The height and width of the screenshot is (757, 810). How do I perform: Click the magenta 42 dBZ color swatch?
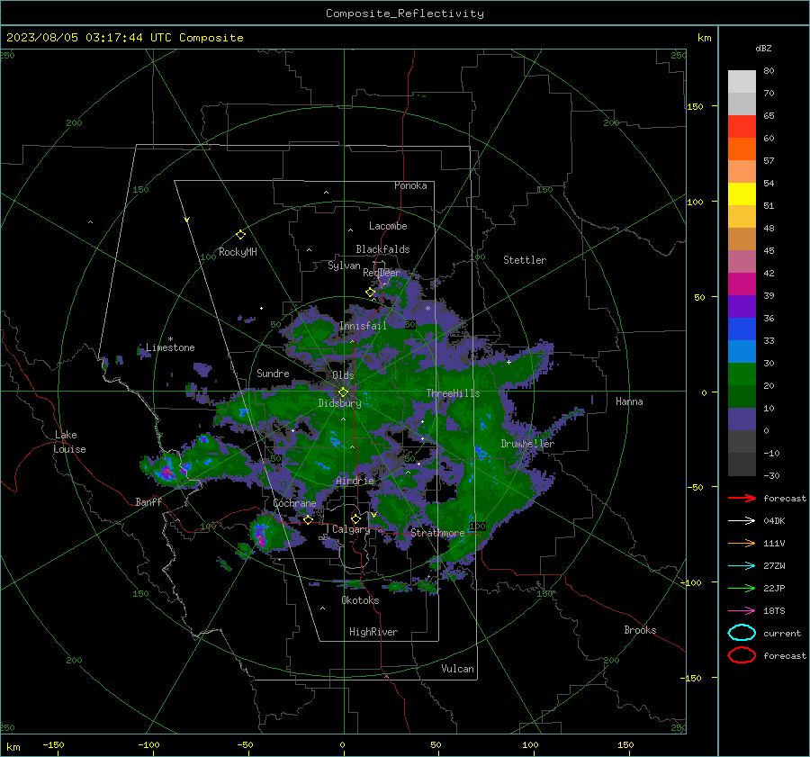pyautogui.click(x=742, y=284)
